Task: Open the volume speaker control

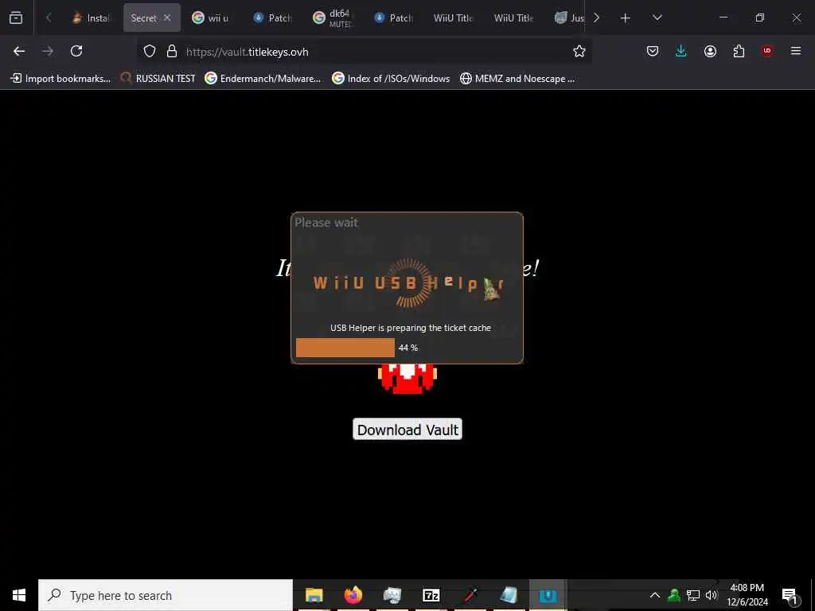Action: point(712,595)
